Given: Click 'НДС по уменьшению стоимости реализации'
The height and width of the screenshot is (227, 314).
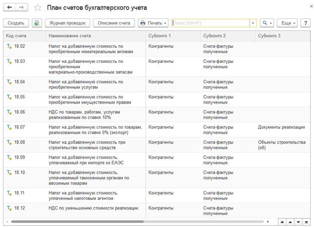Looking at the screenshot, I should click(x=93, y=208).
